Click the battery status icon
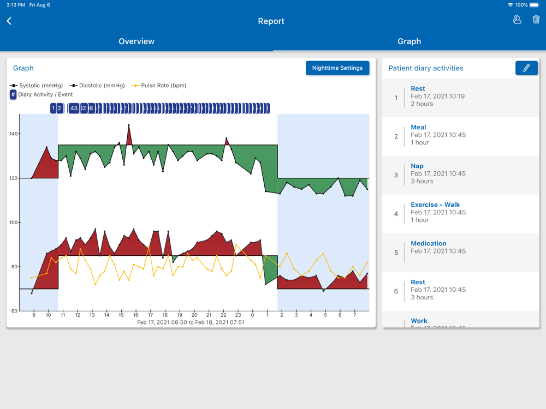This screenshot has width=546, height=409. point(535,5)
